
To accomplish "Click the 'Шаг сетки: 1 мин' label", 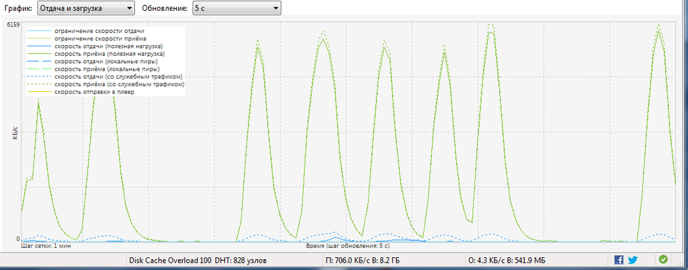I will [46, 246].
